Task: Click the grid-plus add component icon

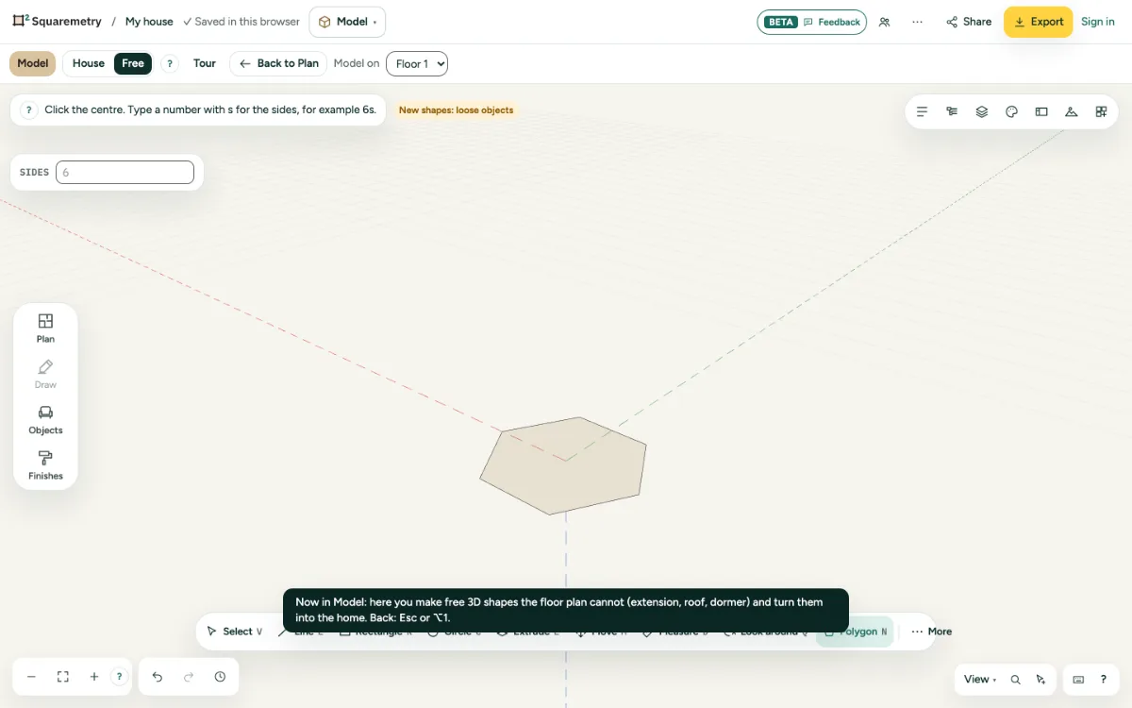Action: tap(1101, 111)
